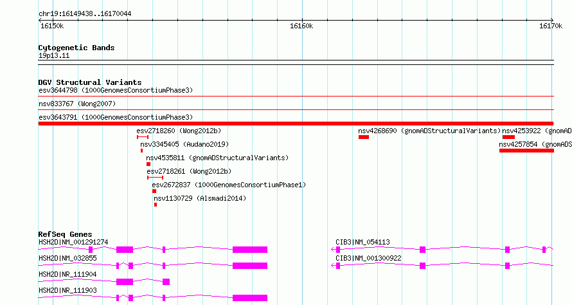This screenshot has width=572, height=305.
Task: Select the thin red nsv833767 line
Action: click(296, 110)
